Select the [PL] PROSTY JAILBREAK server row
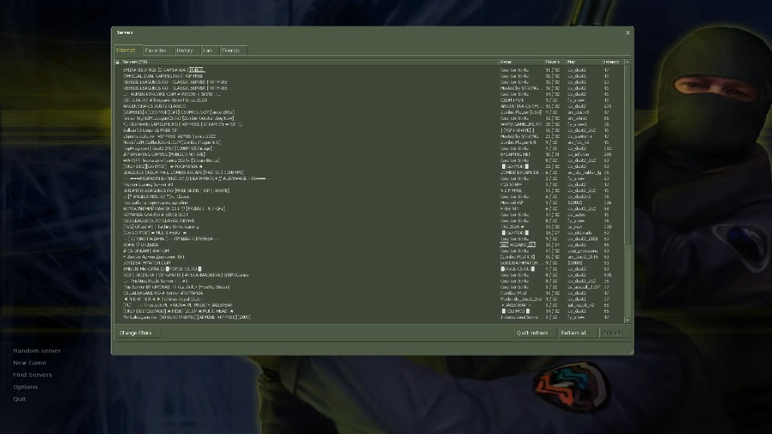This screenshot has height=434, width=772. [x=369, y=305]
